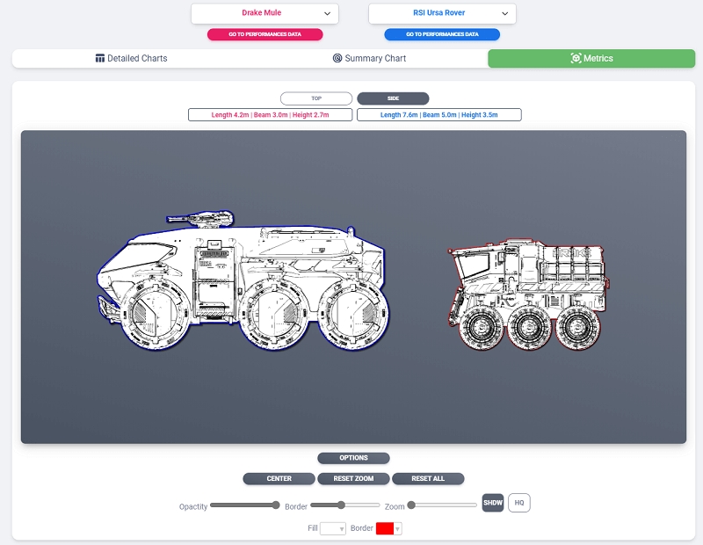703x545 pixels.
Task: Click the OPTIONS button
Action: (353, 458)
